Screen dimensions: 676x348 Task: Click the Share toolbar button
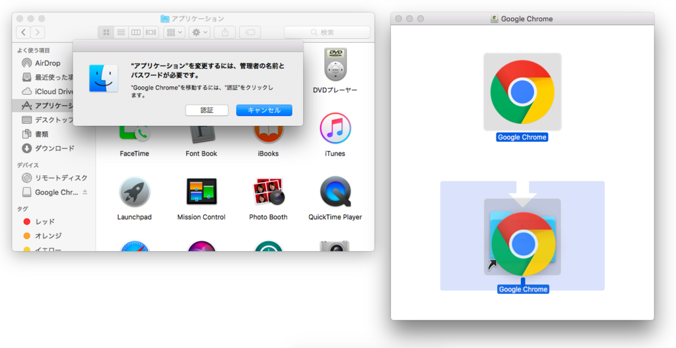click(x=224, y=32)
